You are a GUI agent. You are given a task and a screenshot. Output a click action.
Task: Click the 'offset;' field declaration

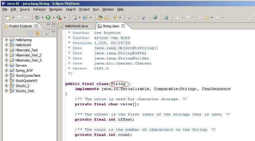[x=126, y=119]
